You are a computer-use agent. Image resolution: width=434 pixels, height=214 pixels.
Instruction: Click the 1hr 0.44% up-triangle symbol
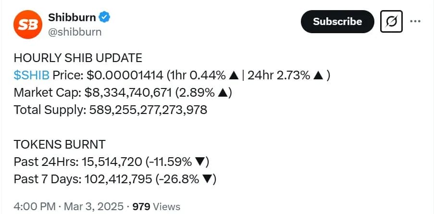[x=234, y=76]
